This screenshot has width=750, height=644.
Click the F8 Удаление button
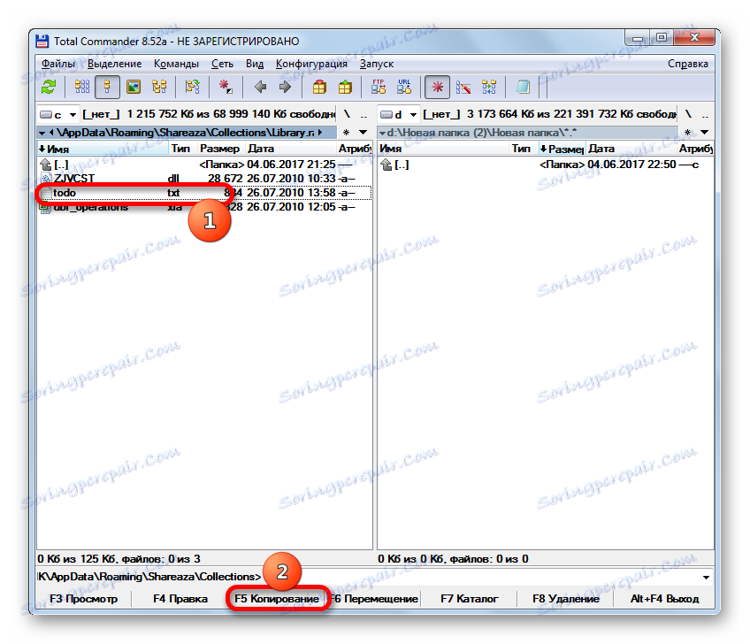click(x=566, y=599)
